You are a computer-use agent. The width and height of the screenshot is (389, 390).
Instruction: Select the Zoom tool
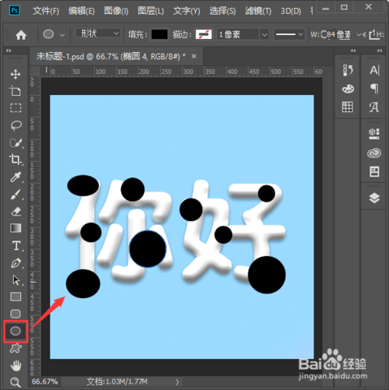pos(16,382)
